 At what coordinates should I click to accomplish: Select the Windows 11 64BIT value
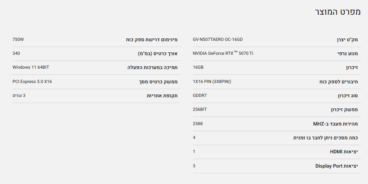coord(31,67)
